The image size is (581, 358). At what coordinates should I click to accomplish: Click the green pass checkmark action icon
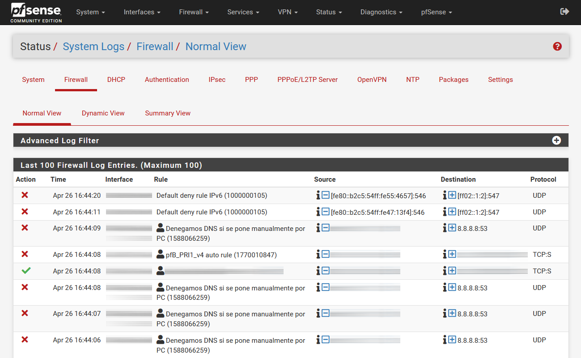[x=25, y=271]
